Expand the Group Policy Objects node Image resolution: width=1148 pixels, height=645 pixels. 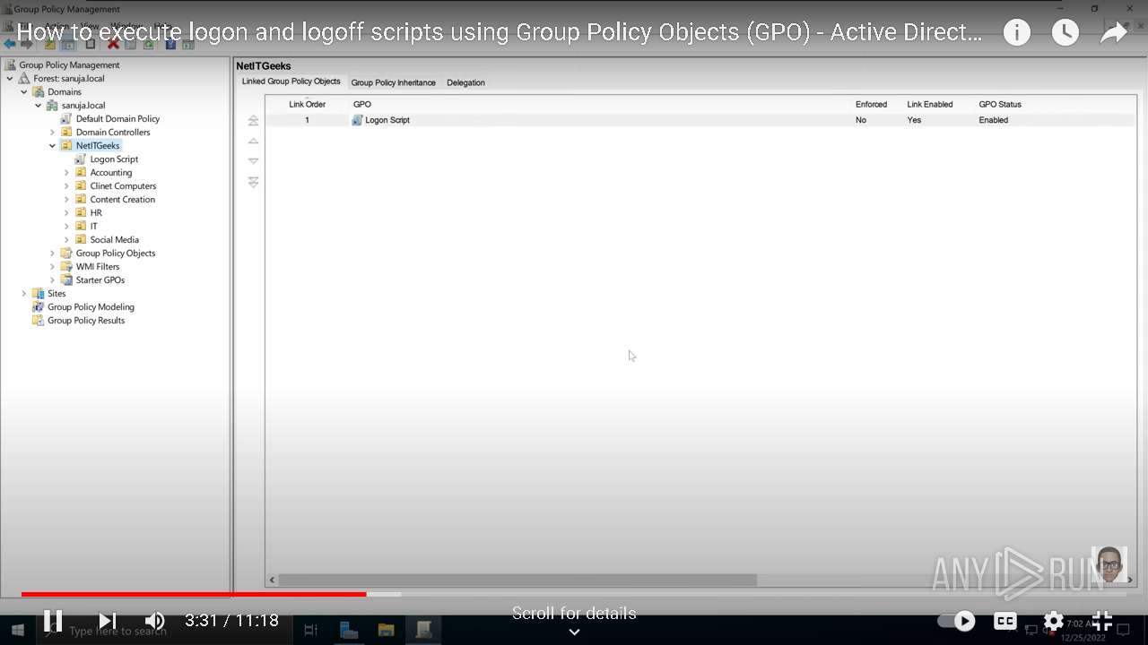[53, 254]
